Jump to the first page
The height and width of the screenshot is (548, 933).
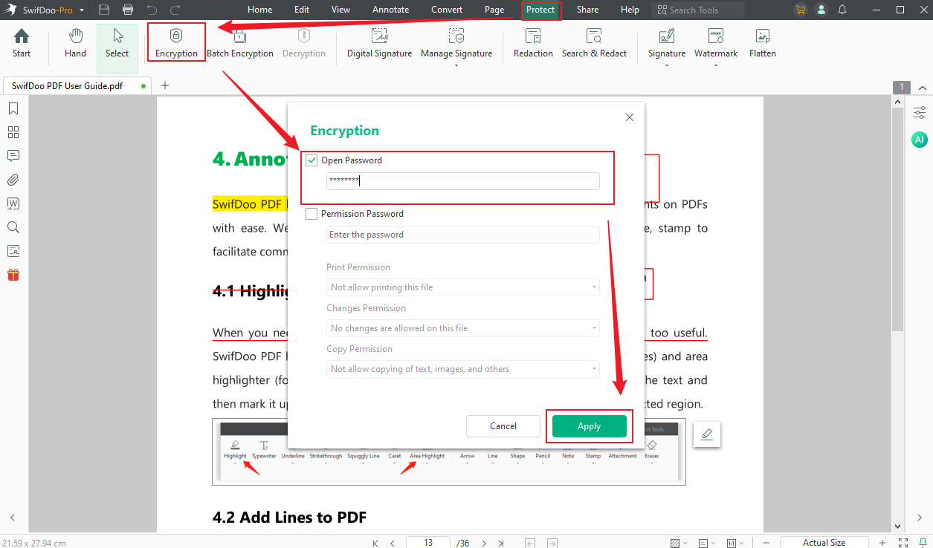tap(375, 543)
